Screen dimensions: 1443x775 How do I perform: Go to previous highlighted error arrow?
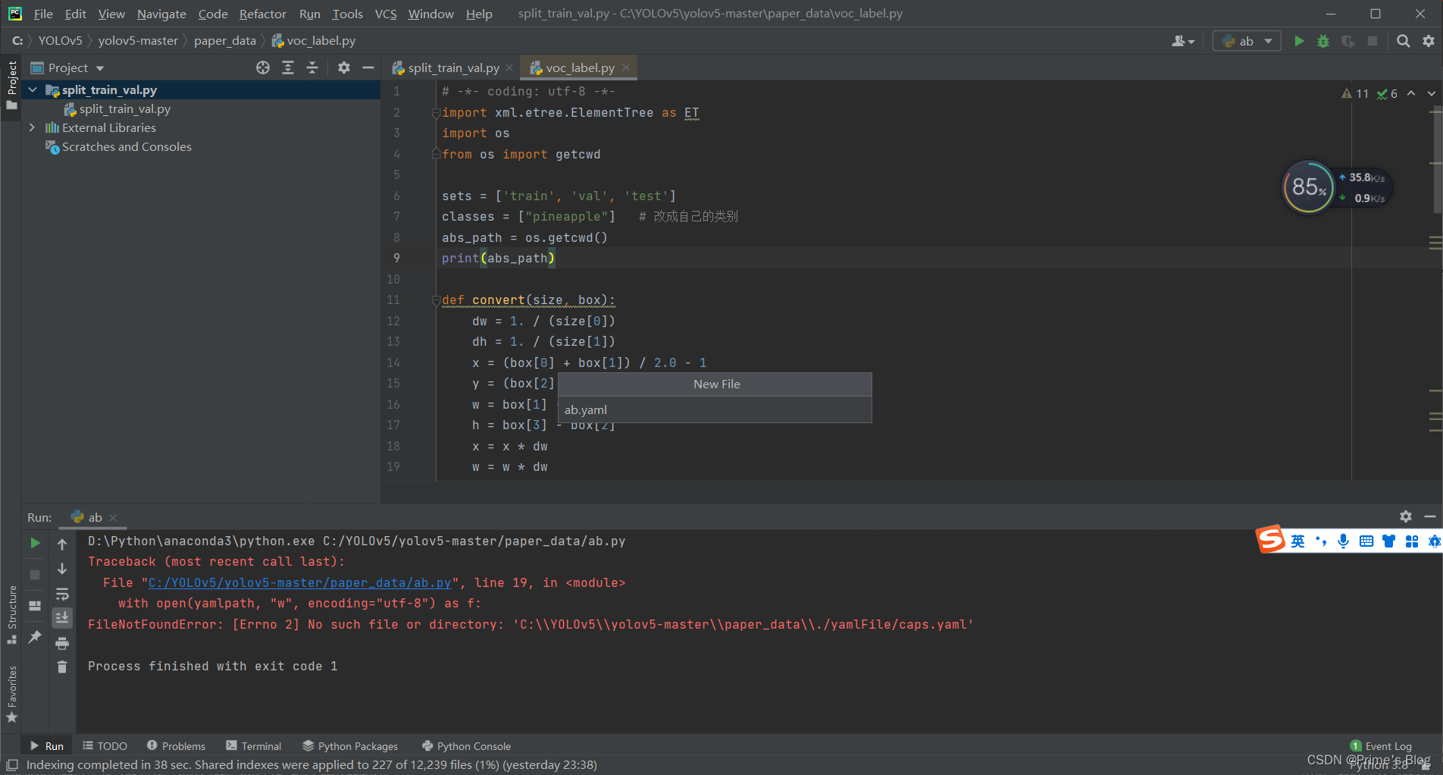coord(1411,93)
